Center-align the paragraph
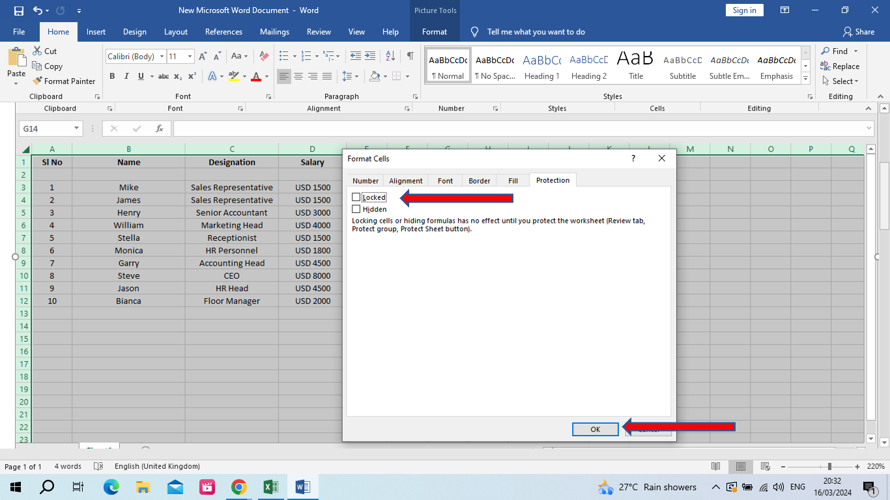Image resolution: width=890 pixels, height=500 pixels. coord(298,76)
